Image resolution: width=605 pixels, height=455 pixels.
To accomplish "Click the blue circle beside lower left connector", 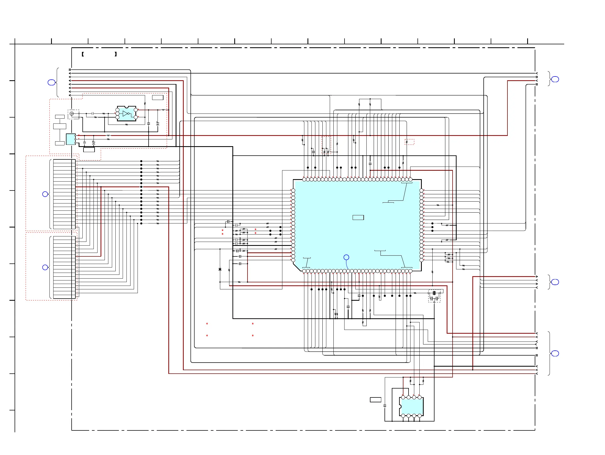I will [x=45, y=268].
